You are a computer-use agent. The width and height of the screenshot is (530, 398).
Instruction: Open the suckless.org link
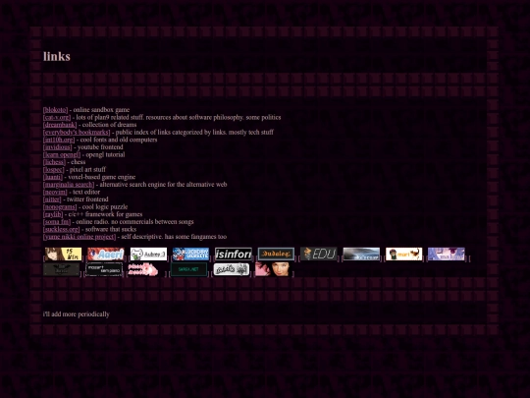[62, 229]
